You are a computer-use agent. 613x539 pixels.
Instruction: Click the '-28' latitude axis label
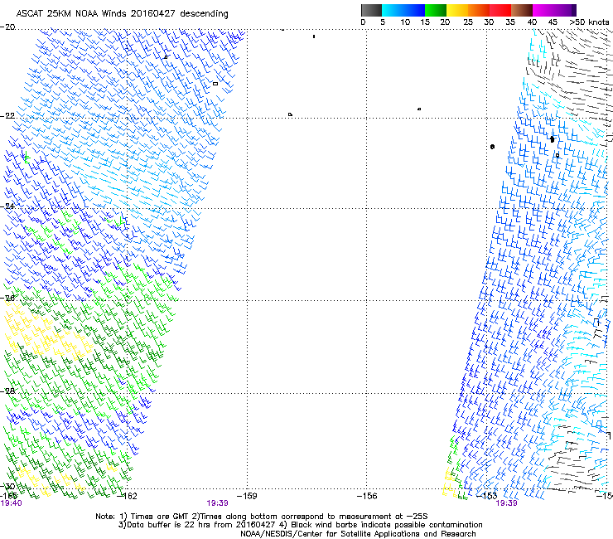click(7, 391)
